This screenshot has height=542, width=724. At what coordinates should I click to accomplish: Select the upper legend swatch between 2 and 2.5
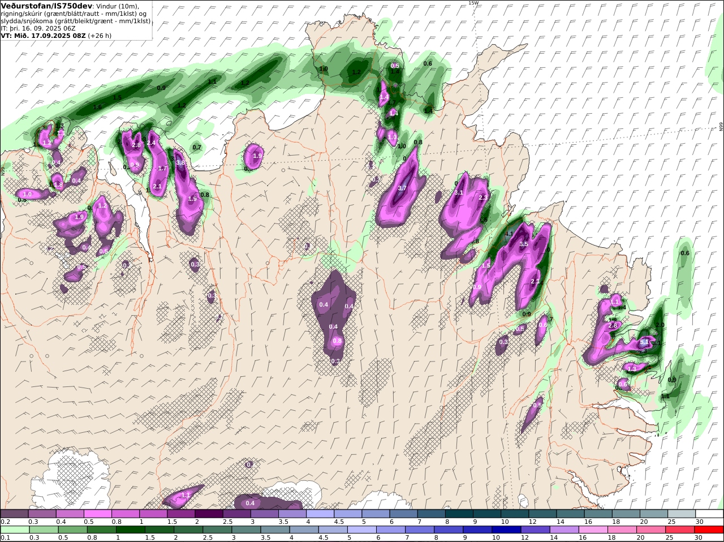209,514
